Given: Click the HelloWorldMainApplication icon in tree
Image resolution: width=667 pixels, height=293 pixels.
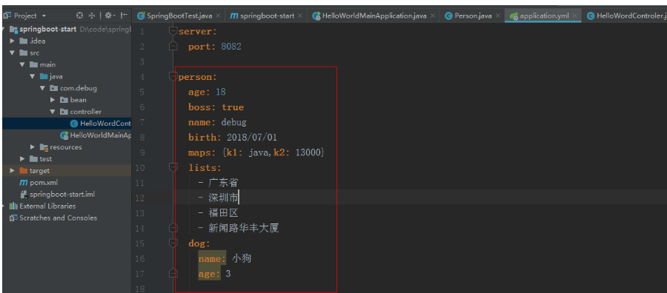Looking at the screenshot, I should pos(64,135).
